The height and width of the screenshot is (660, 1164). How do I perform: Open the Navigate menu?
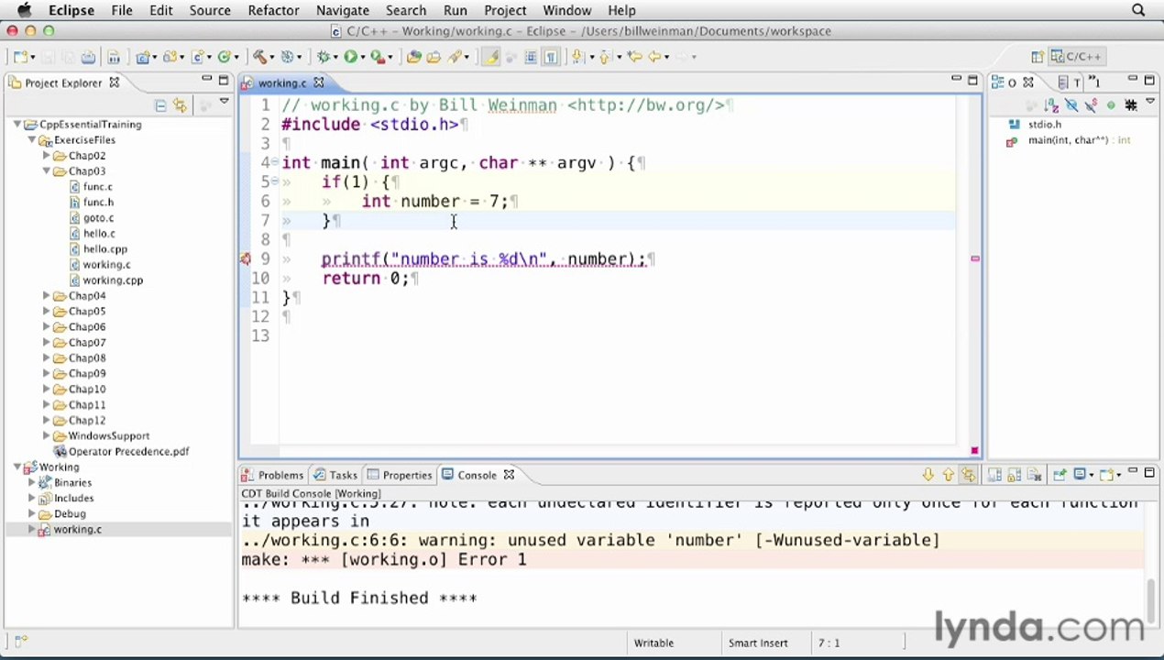[x=342, y=10]
